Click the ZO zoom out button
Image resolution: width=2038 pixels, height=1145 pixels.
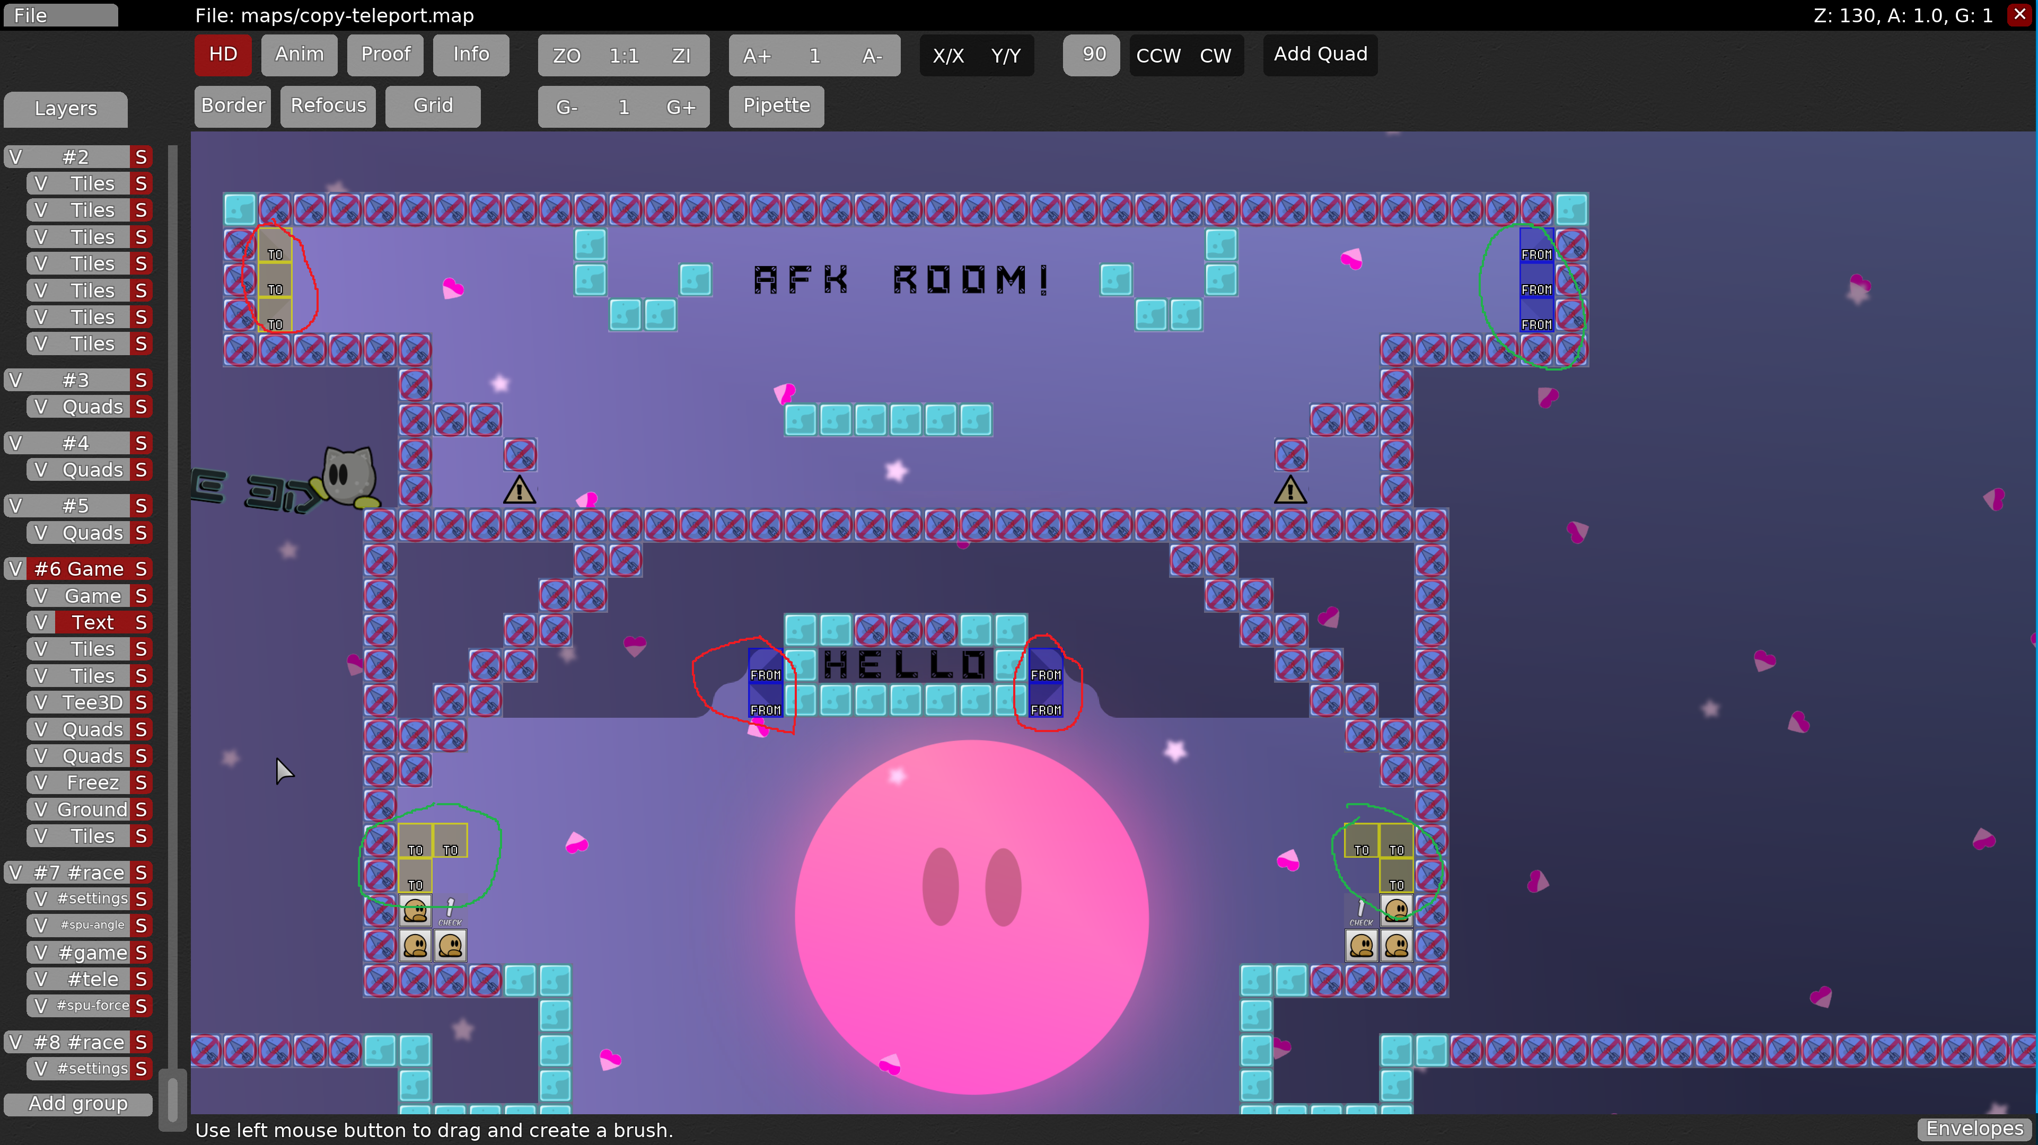pyautogui.click(x=566, y=55)
